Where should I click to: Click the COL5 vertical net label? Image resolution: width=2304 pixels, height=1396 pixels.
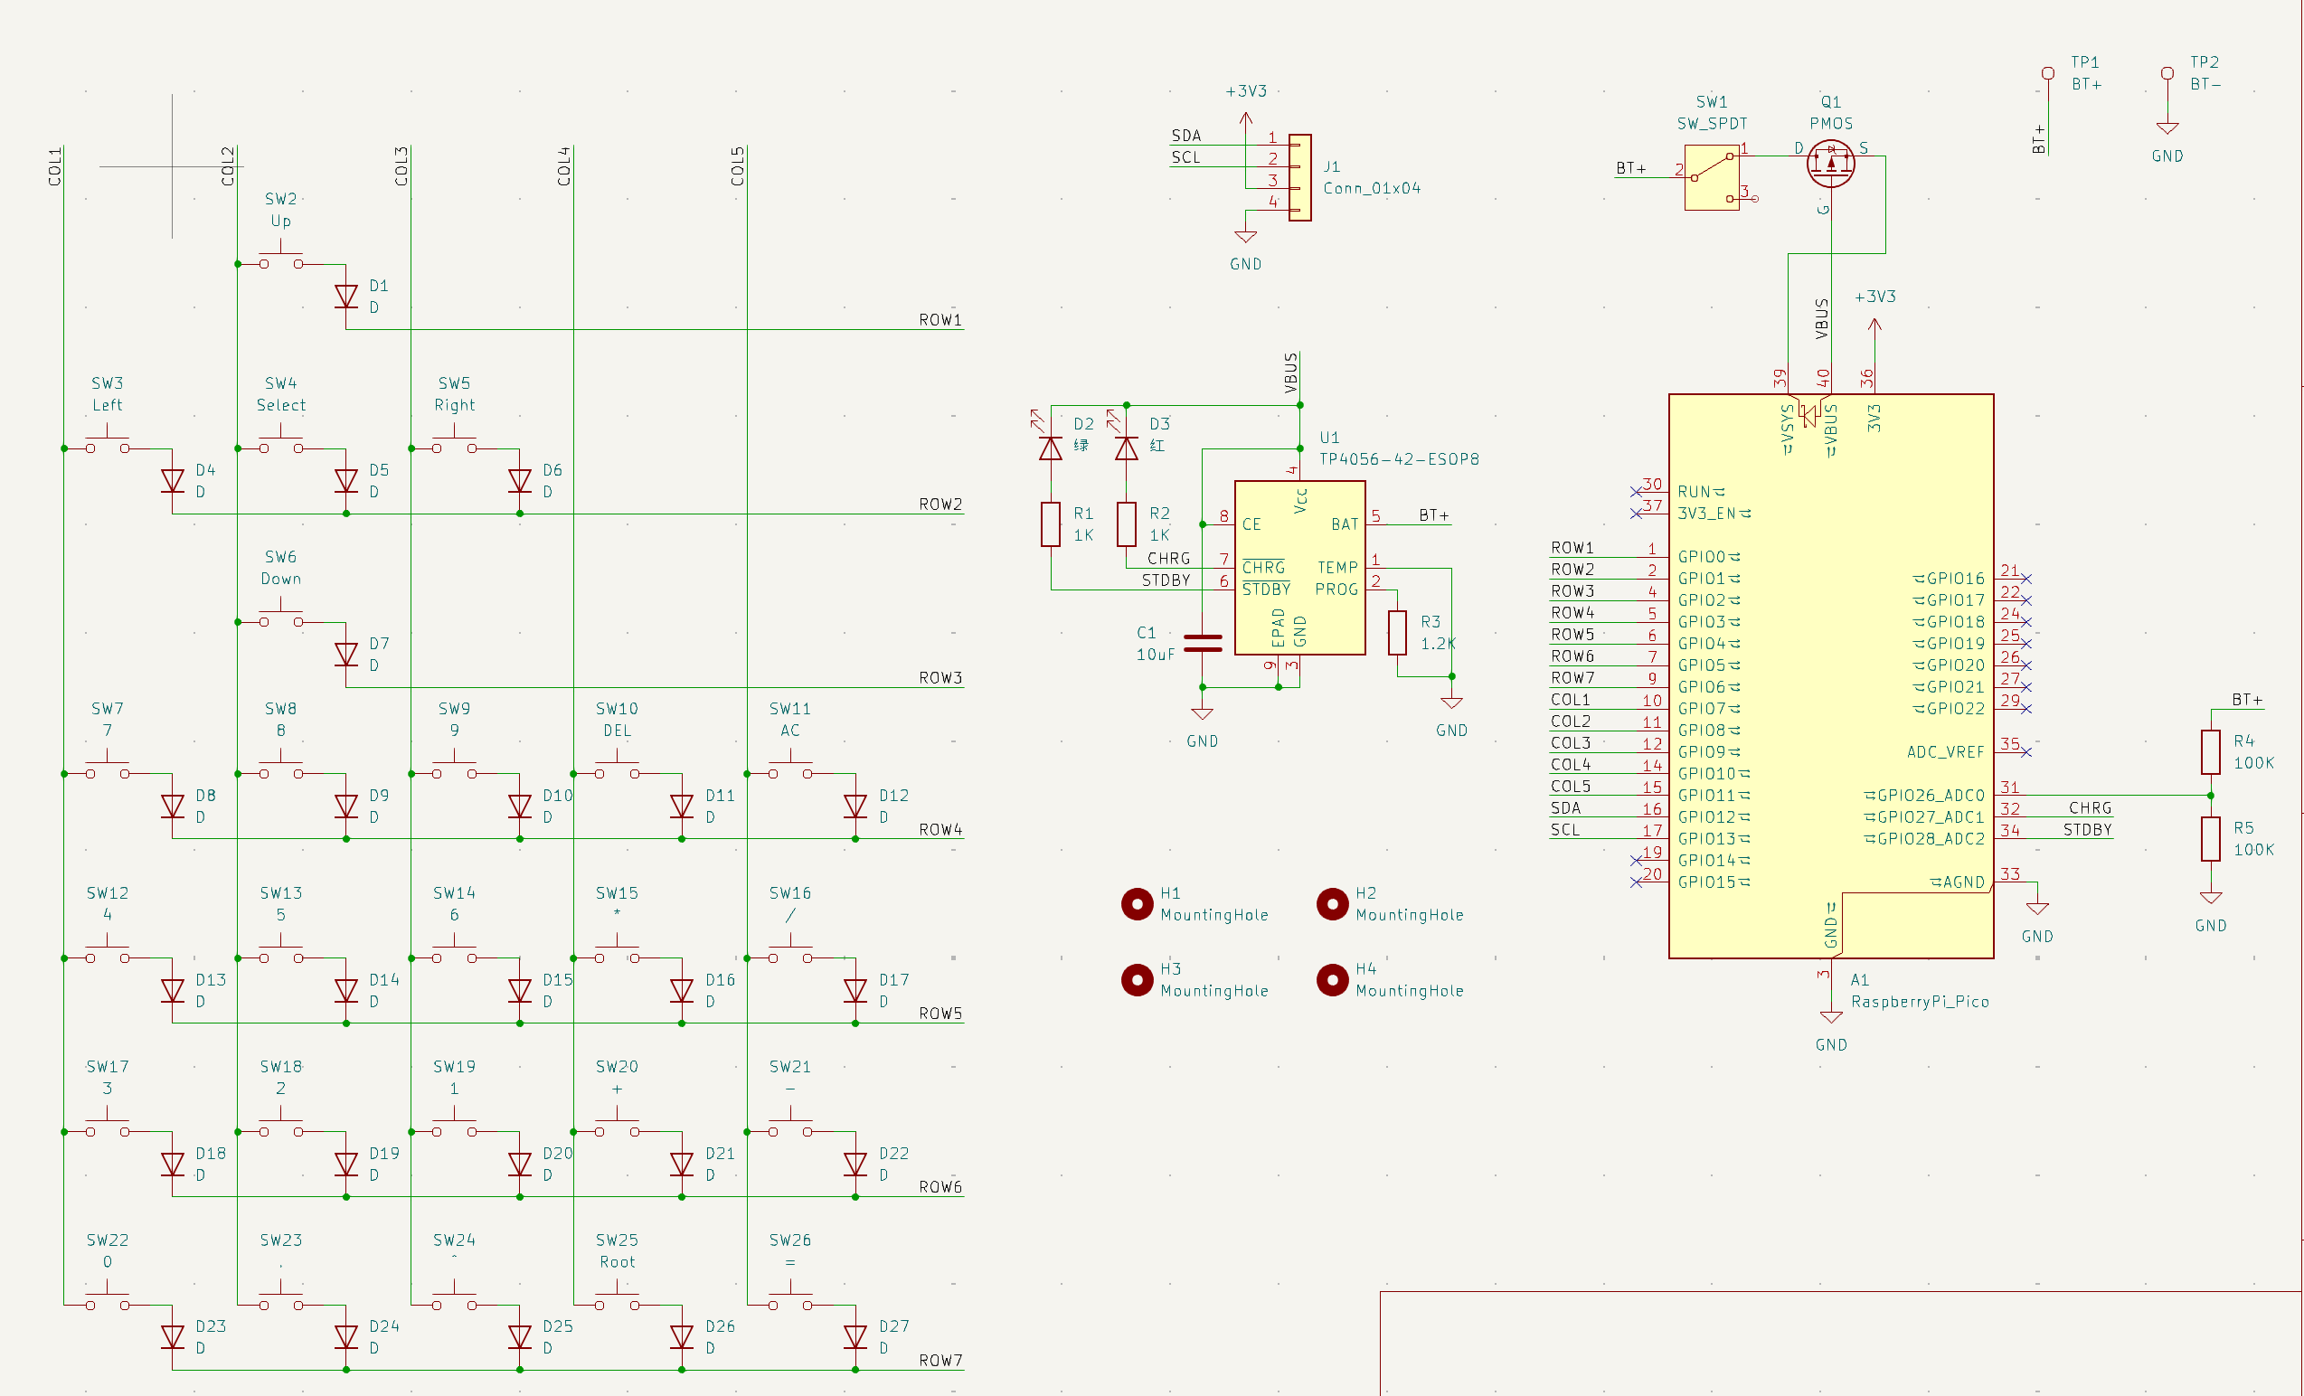(x=738, y=165)
